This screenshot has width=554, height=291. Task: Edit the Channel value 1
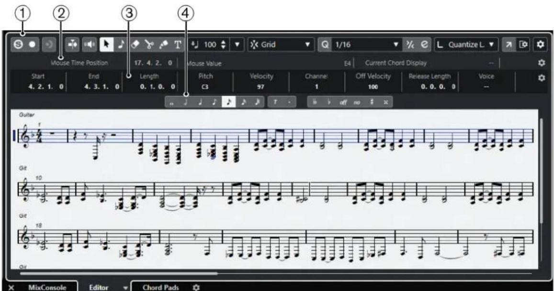point(316,87)
